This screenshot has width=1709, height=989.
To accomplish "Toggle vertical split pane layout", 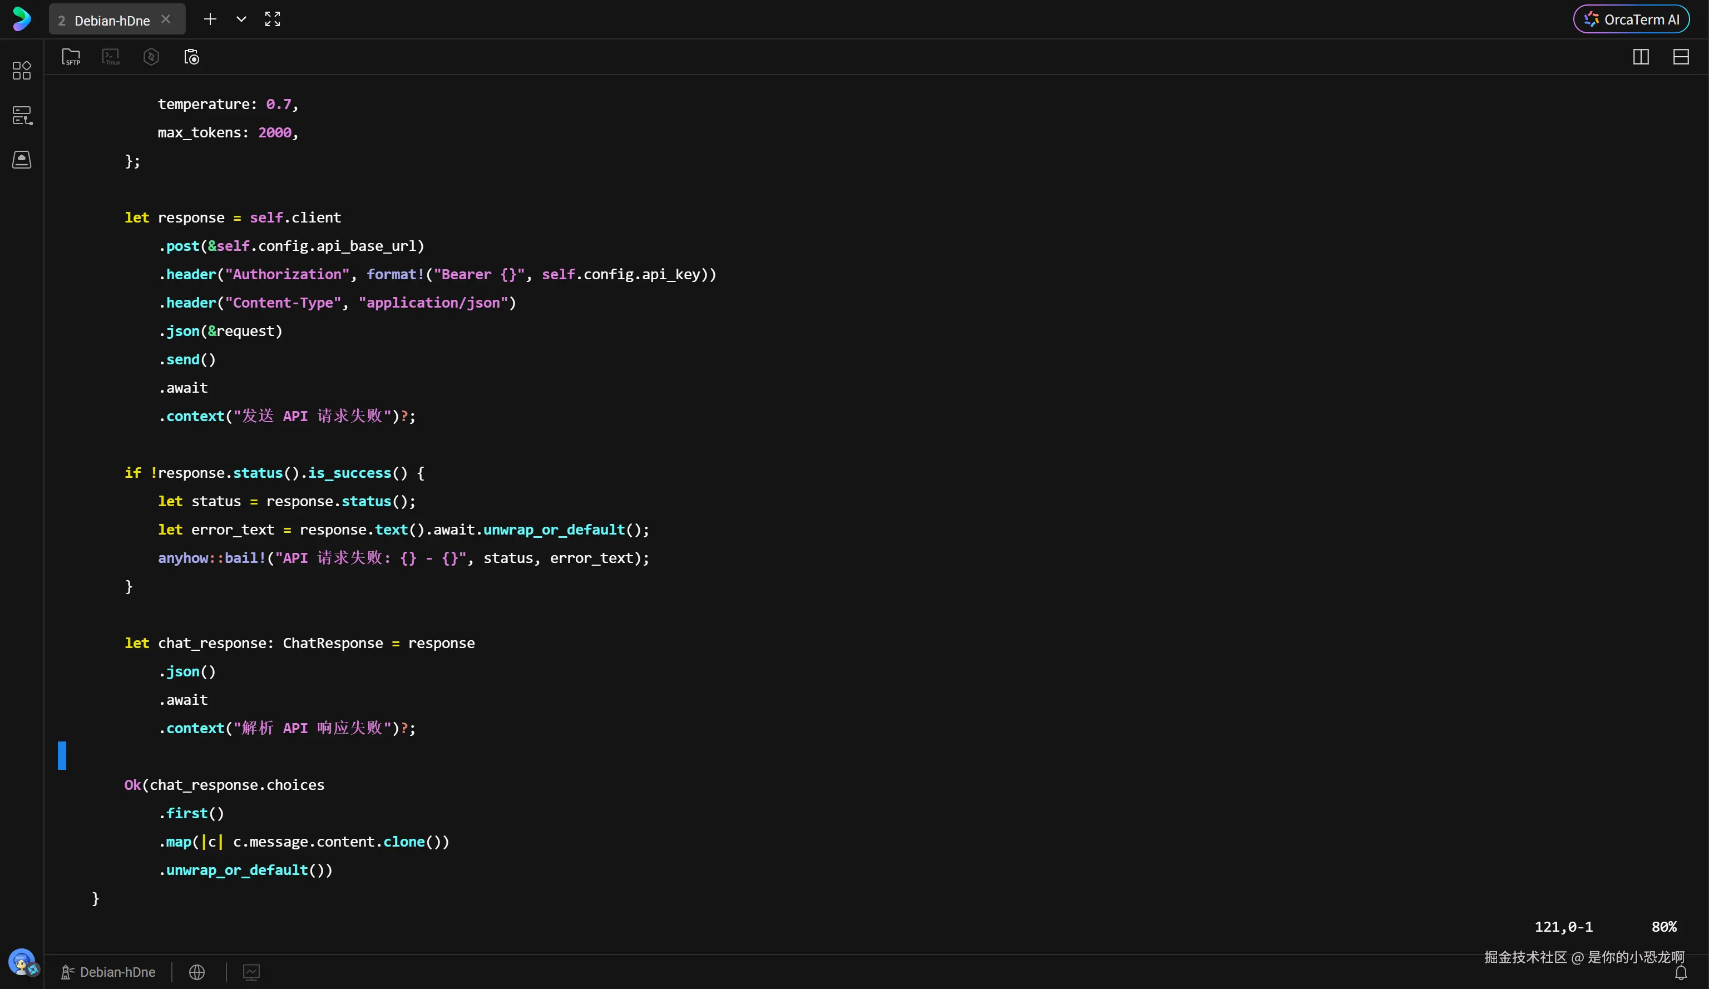I will [1641, 57].
